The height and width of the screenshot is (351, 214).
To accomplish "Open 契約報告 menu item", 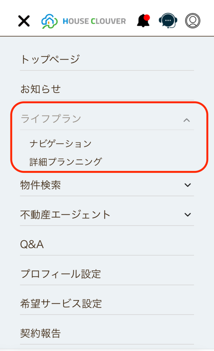I will click(40, 333).
